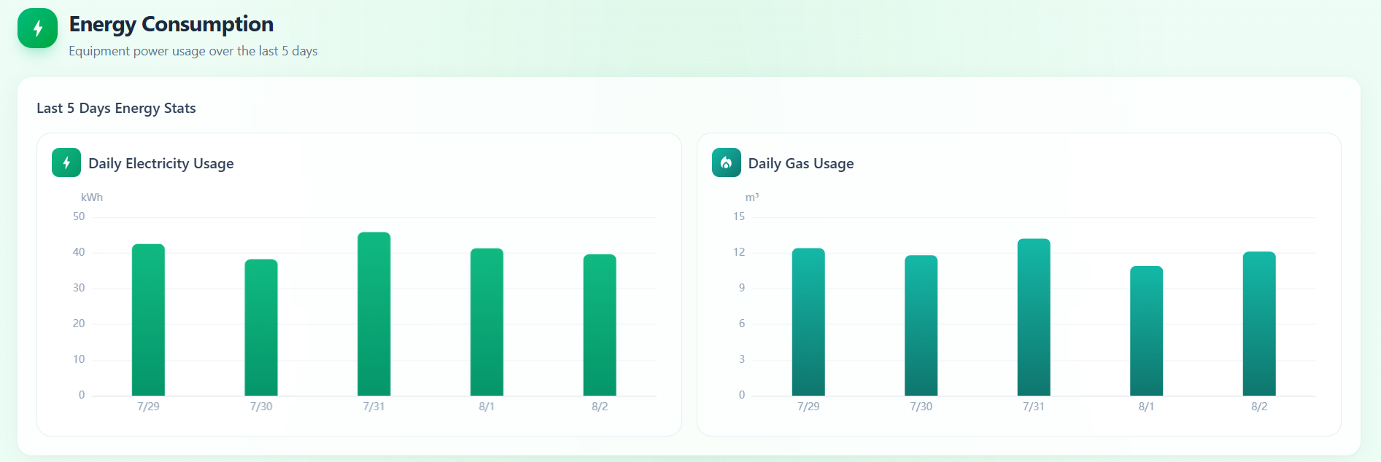
Task: Select the 7/31 electricity usage bar
Action: (x=374, y=314)
